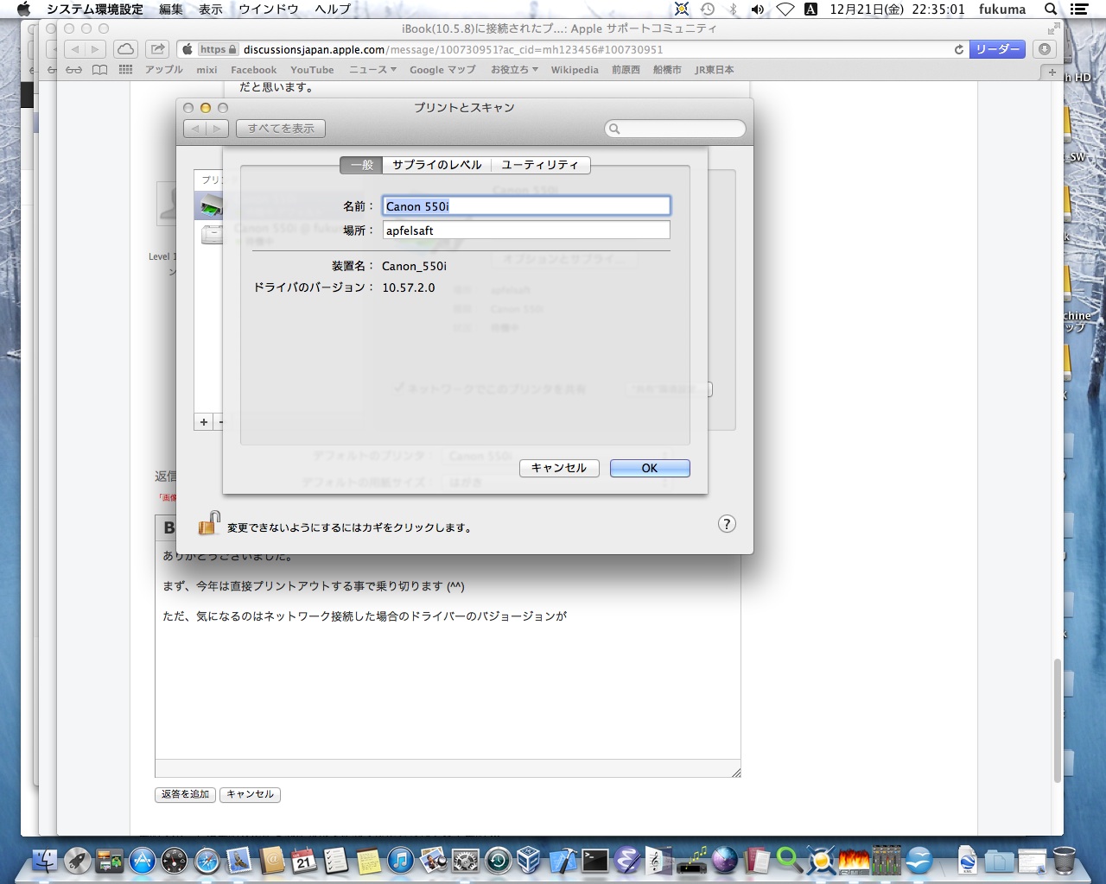1106x884 pixels.
Task: Open the yellow Notes icon in Dock
Action: [368, 860]
